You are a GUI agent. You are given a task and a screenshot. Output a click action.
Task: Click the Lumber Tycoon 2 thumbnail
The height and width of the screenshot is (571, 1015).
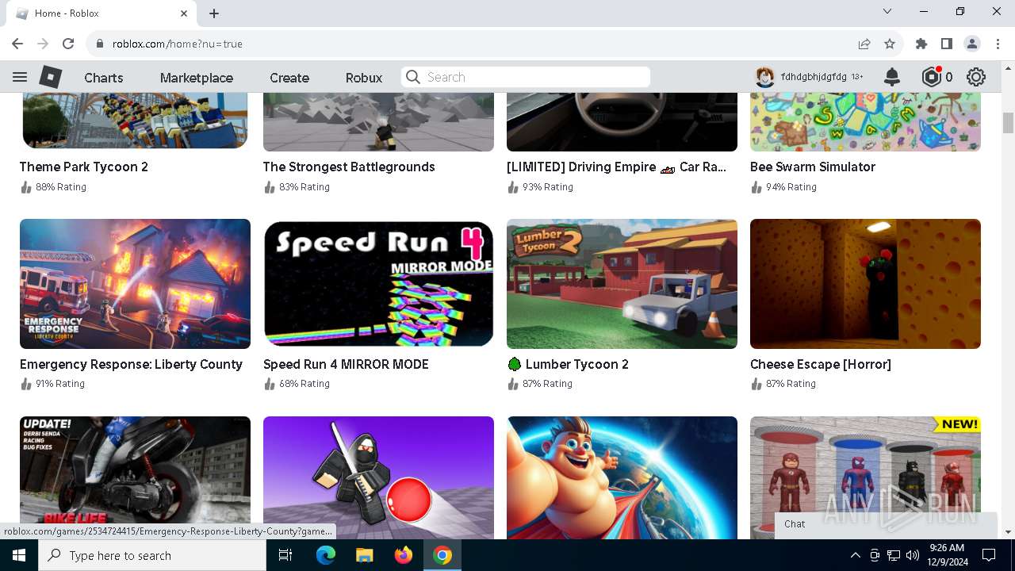coord(622,284)
